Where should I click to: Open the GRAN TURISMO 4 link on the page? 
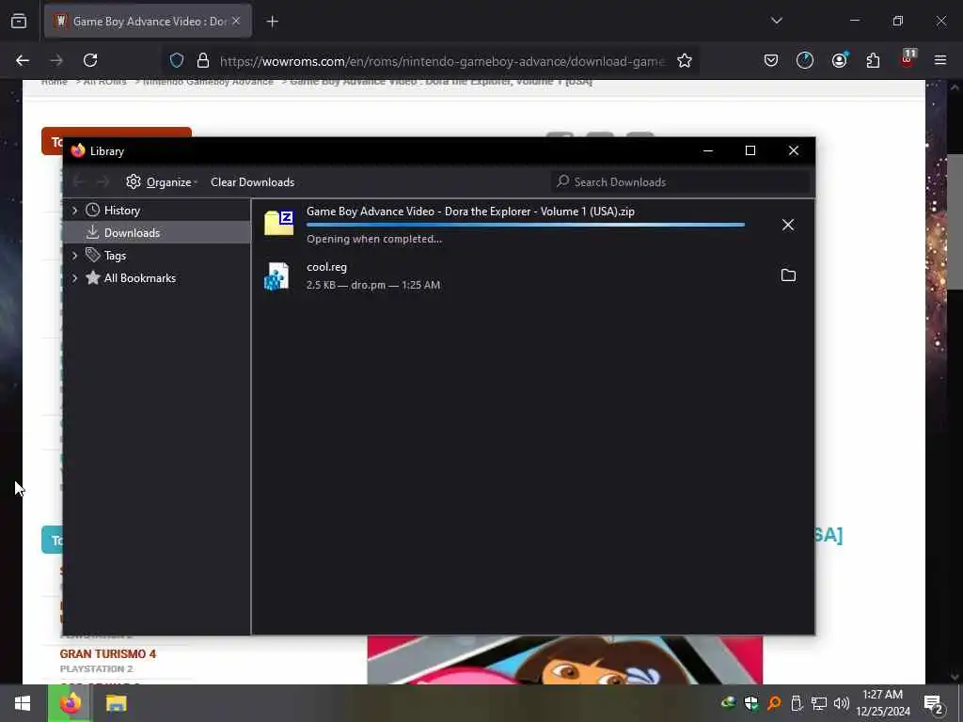click(x=108, y=654)
